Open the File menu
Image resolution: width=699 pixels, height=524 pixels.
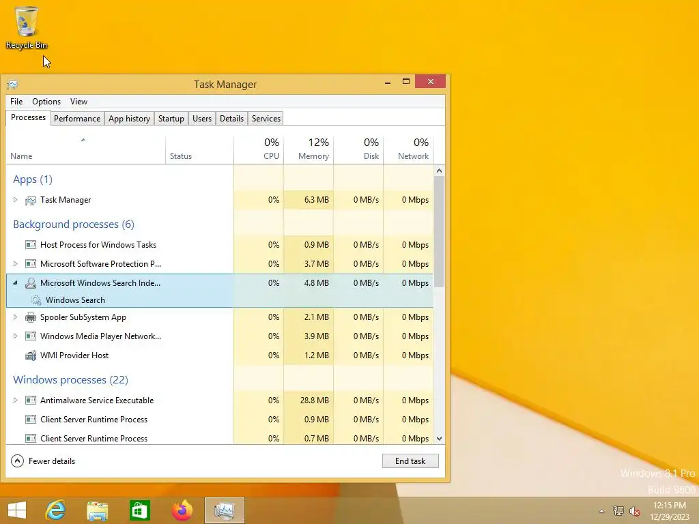[16, 102]
